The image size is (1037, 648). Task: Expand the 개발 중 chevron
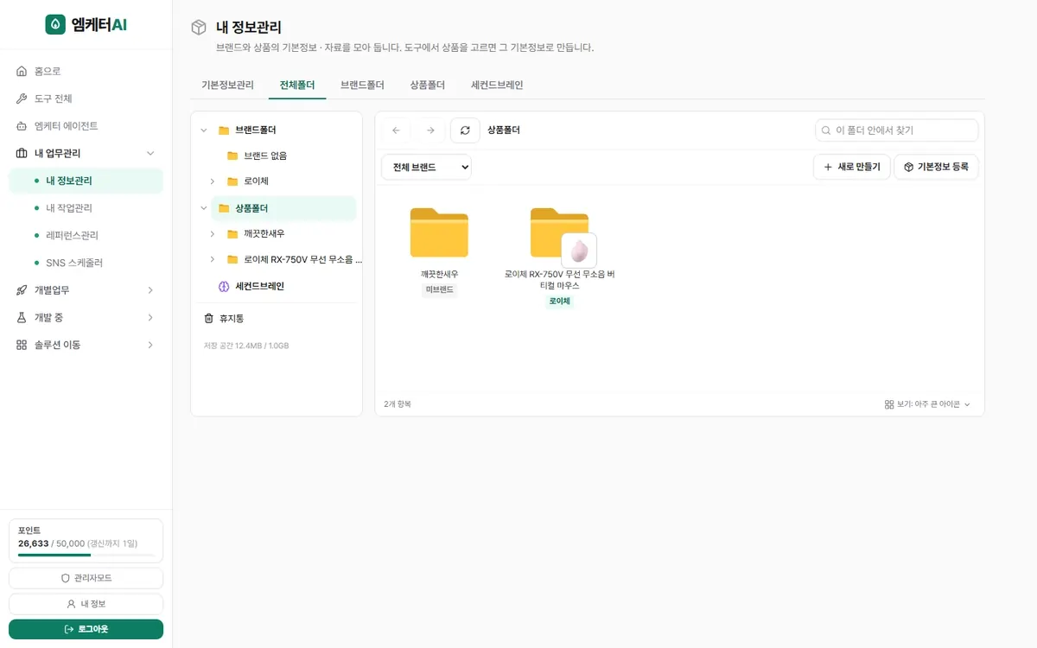coord(150,317)
